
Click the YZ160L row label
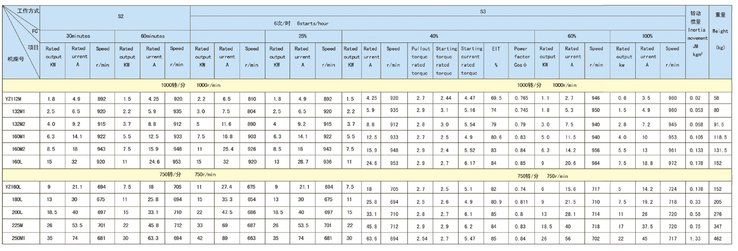coord(15,187)
